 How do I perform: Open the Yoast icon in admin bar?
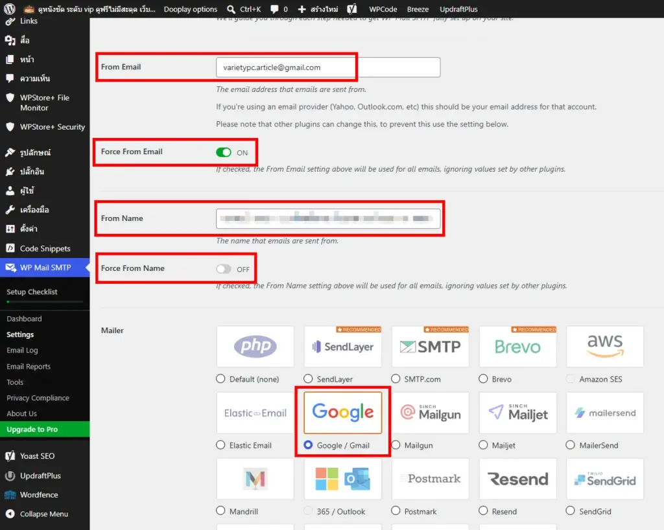[352, 9]
